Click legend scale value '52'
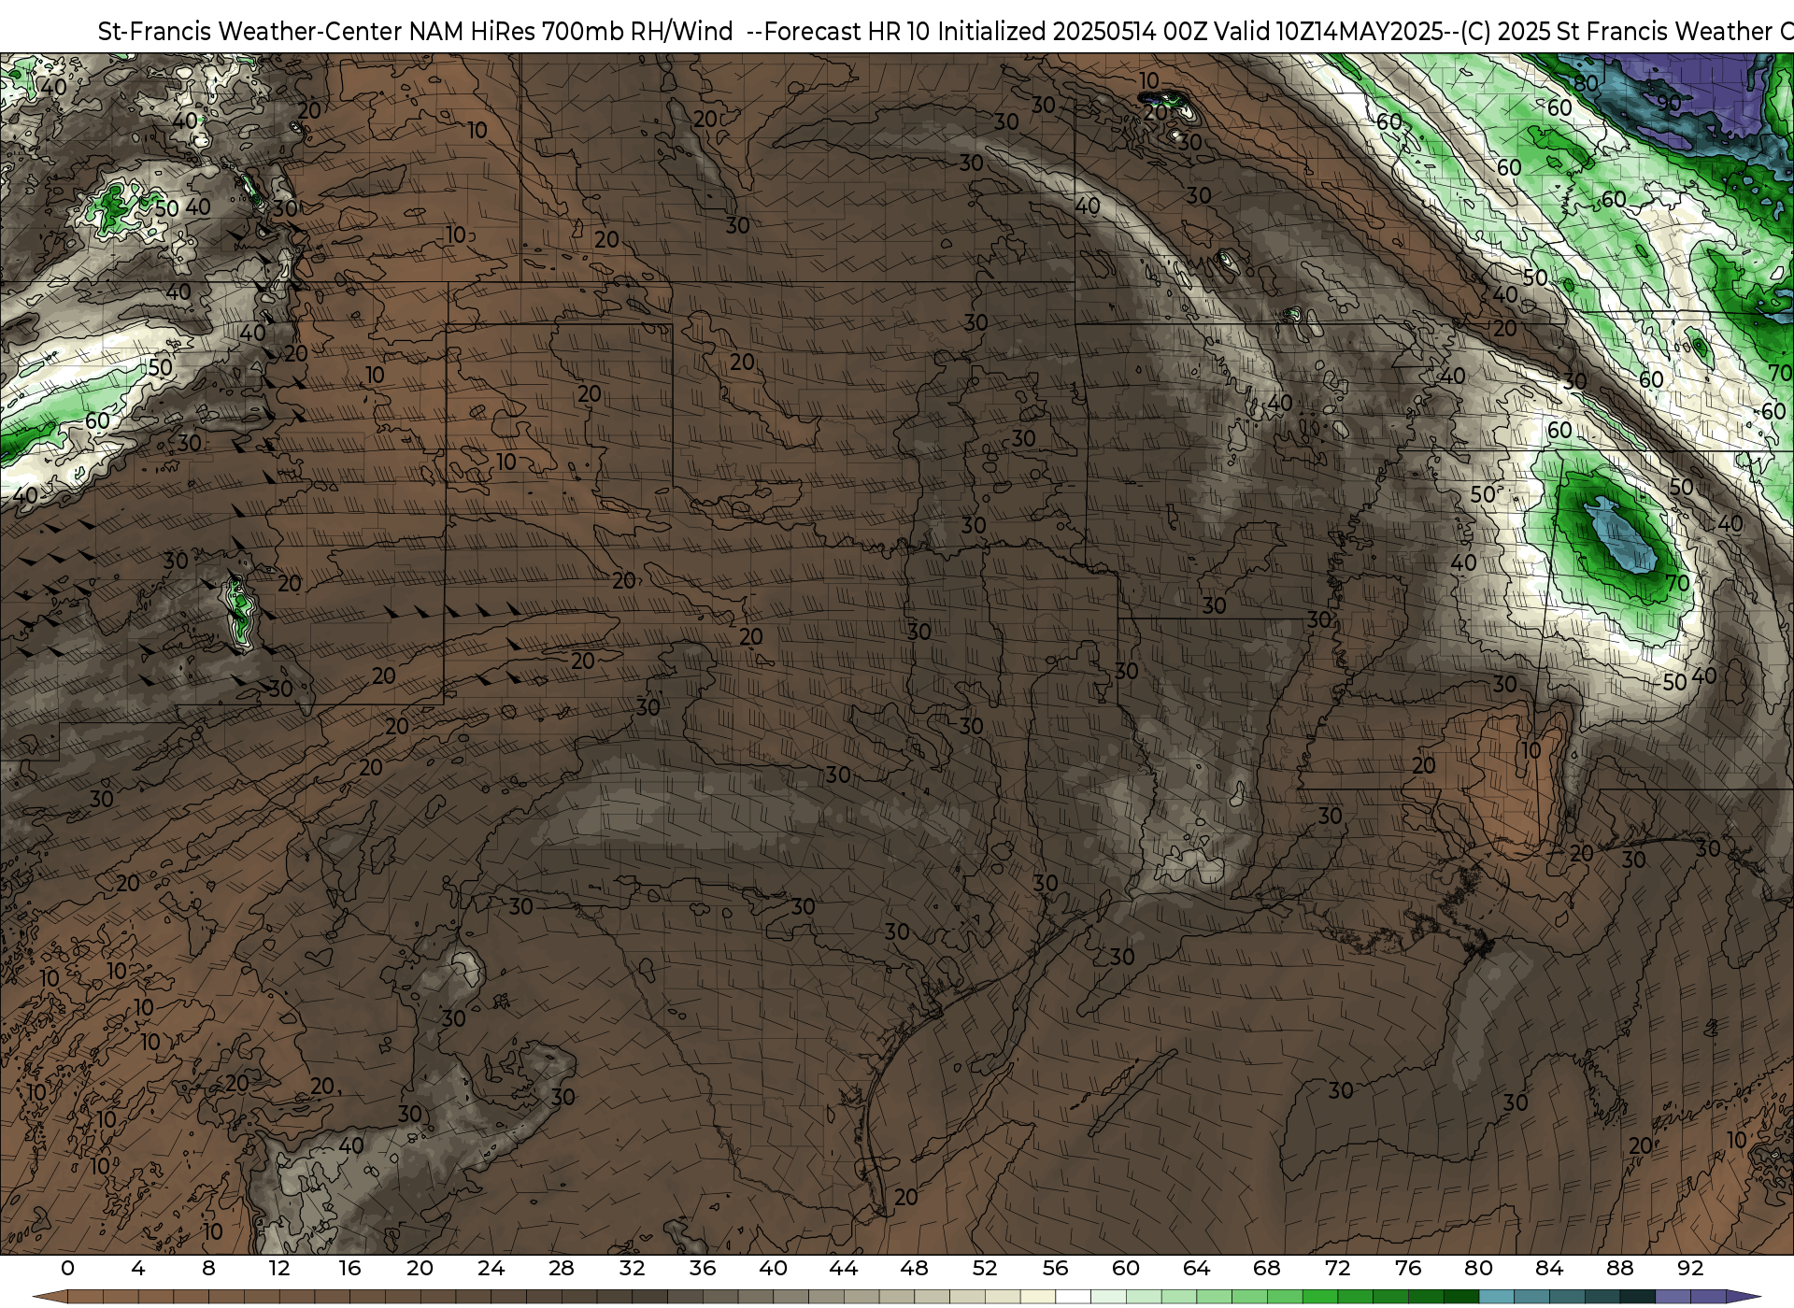The width and height of the screenshot is (1794, 1308). coord(985,1268)
